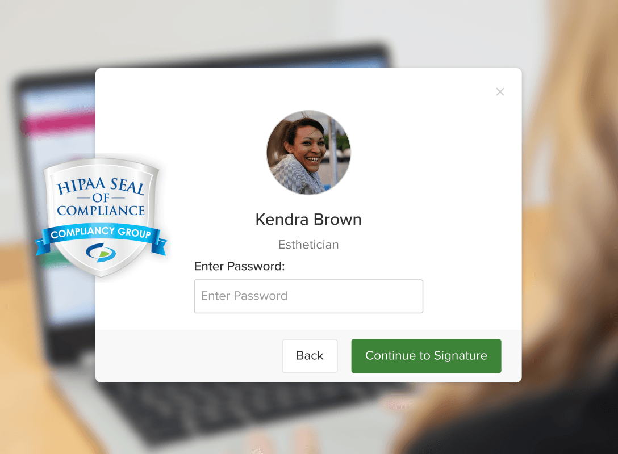Click the gray footer area left of Back
The image size is (618, 454).
point(189,356)
